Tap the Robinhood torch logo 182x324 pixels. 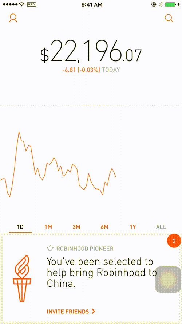(22, 278)
